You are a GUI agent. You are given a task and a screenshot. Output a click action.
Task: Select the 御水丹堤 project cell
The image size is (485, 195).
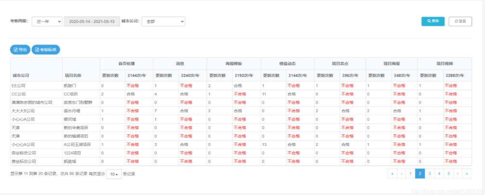click(x=81, y=111)
